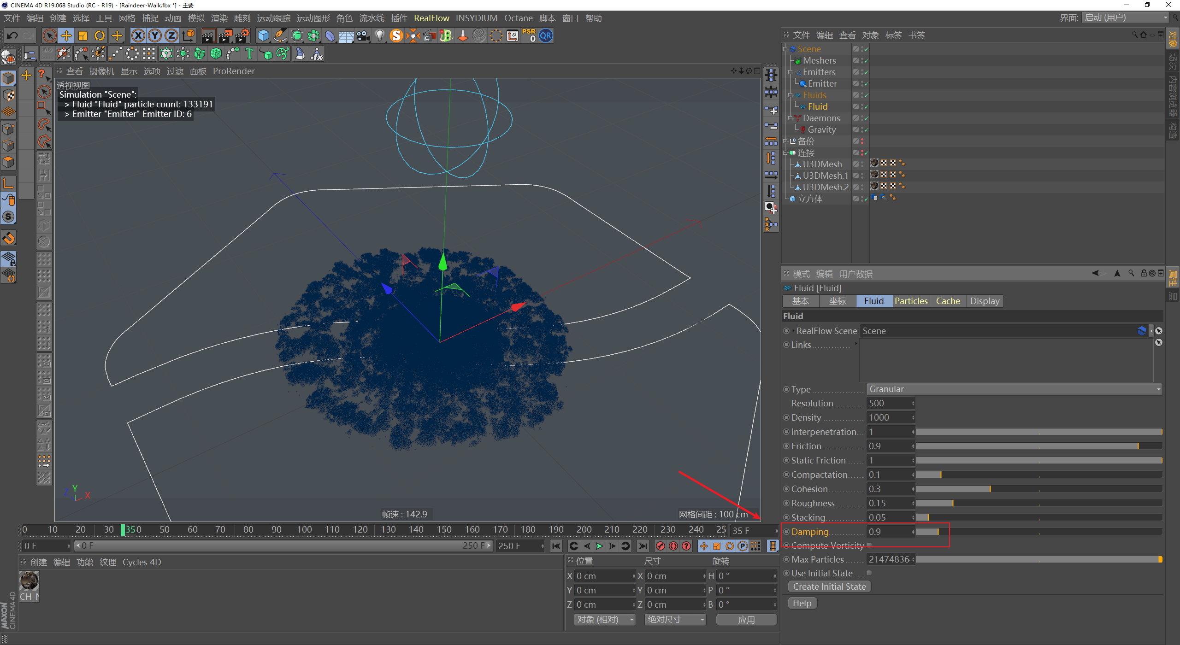Click the Render to Picture Viewer icon

[x=225, y=36]
